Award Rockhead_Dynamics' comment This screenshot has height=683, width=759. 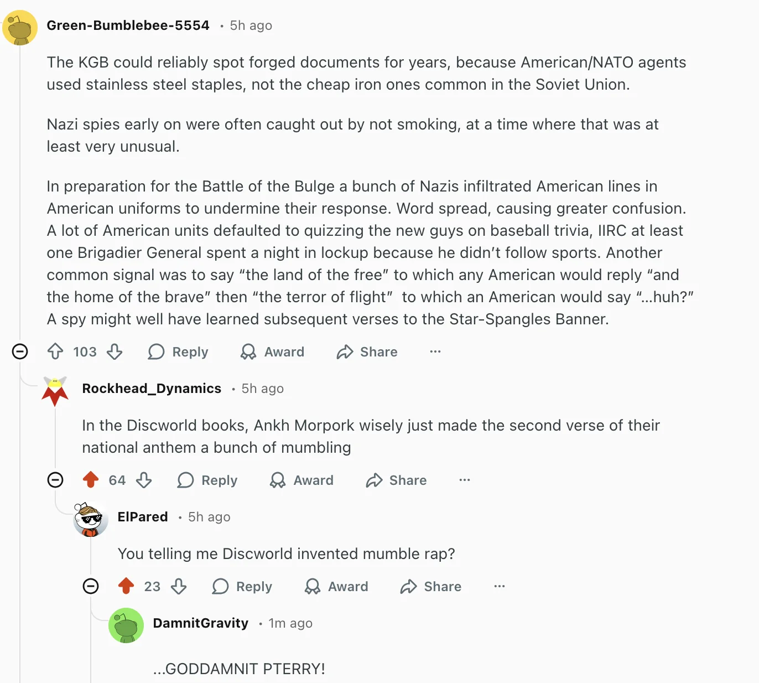[x=301, y=480]
